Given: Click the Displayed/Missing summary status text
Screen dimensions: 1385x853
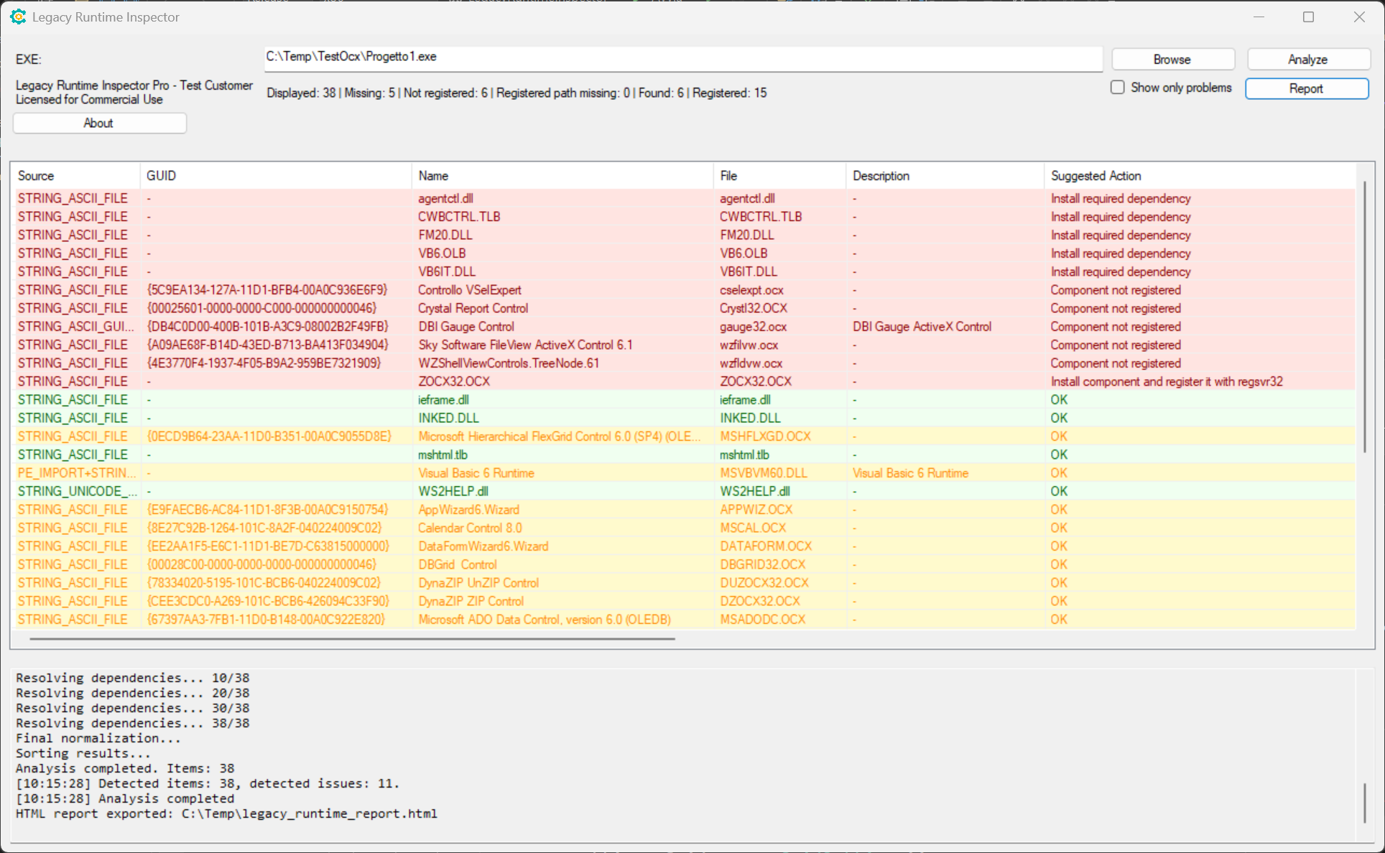Looking at the screenshot, I should click(x=517, y=93).
